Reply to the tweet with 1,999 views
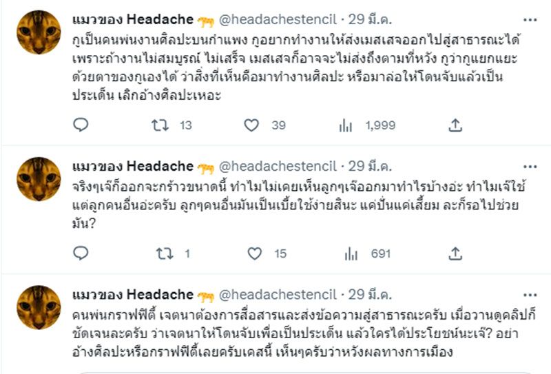 pyautogui.click(x=81, y=125)
